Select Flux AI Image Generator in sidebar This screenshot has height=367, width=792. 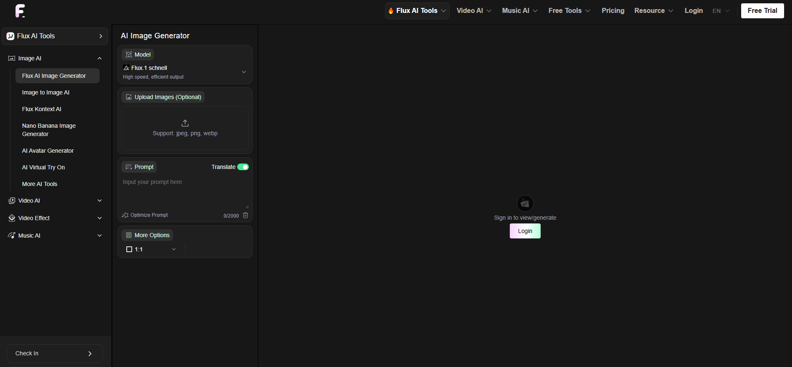click(58, 76)
